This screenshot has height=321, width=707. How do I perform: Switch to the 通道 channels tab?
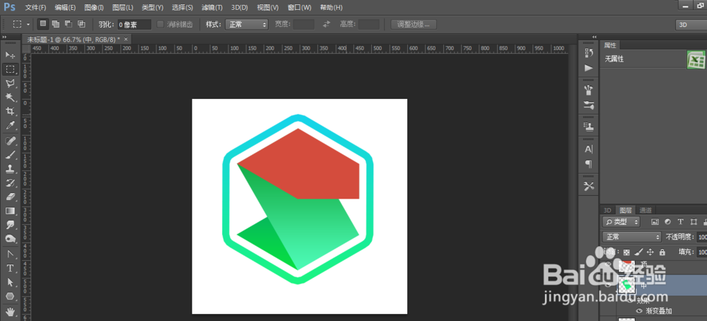[645, 210]
